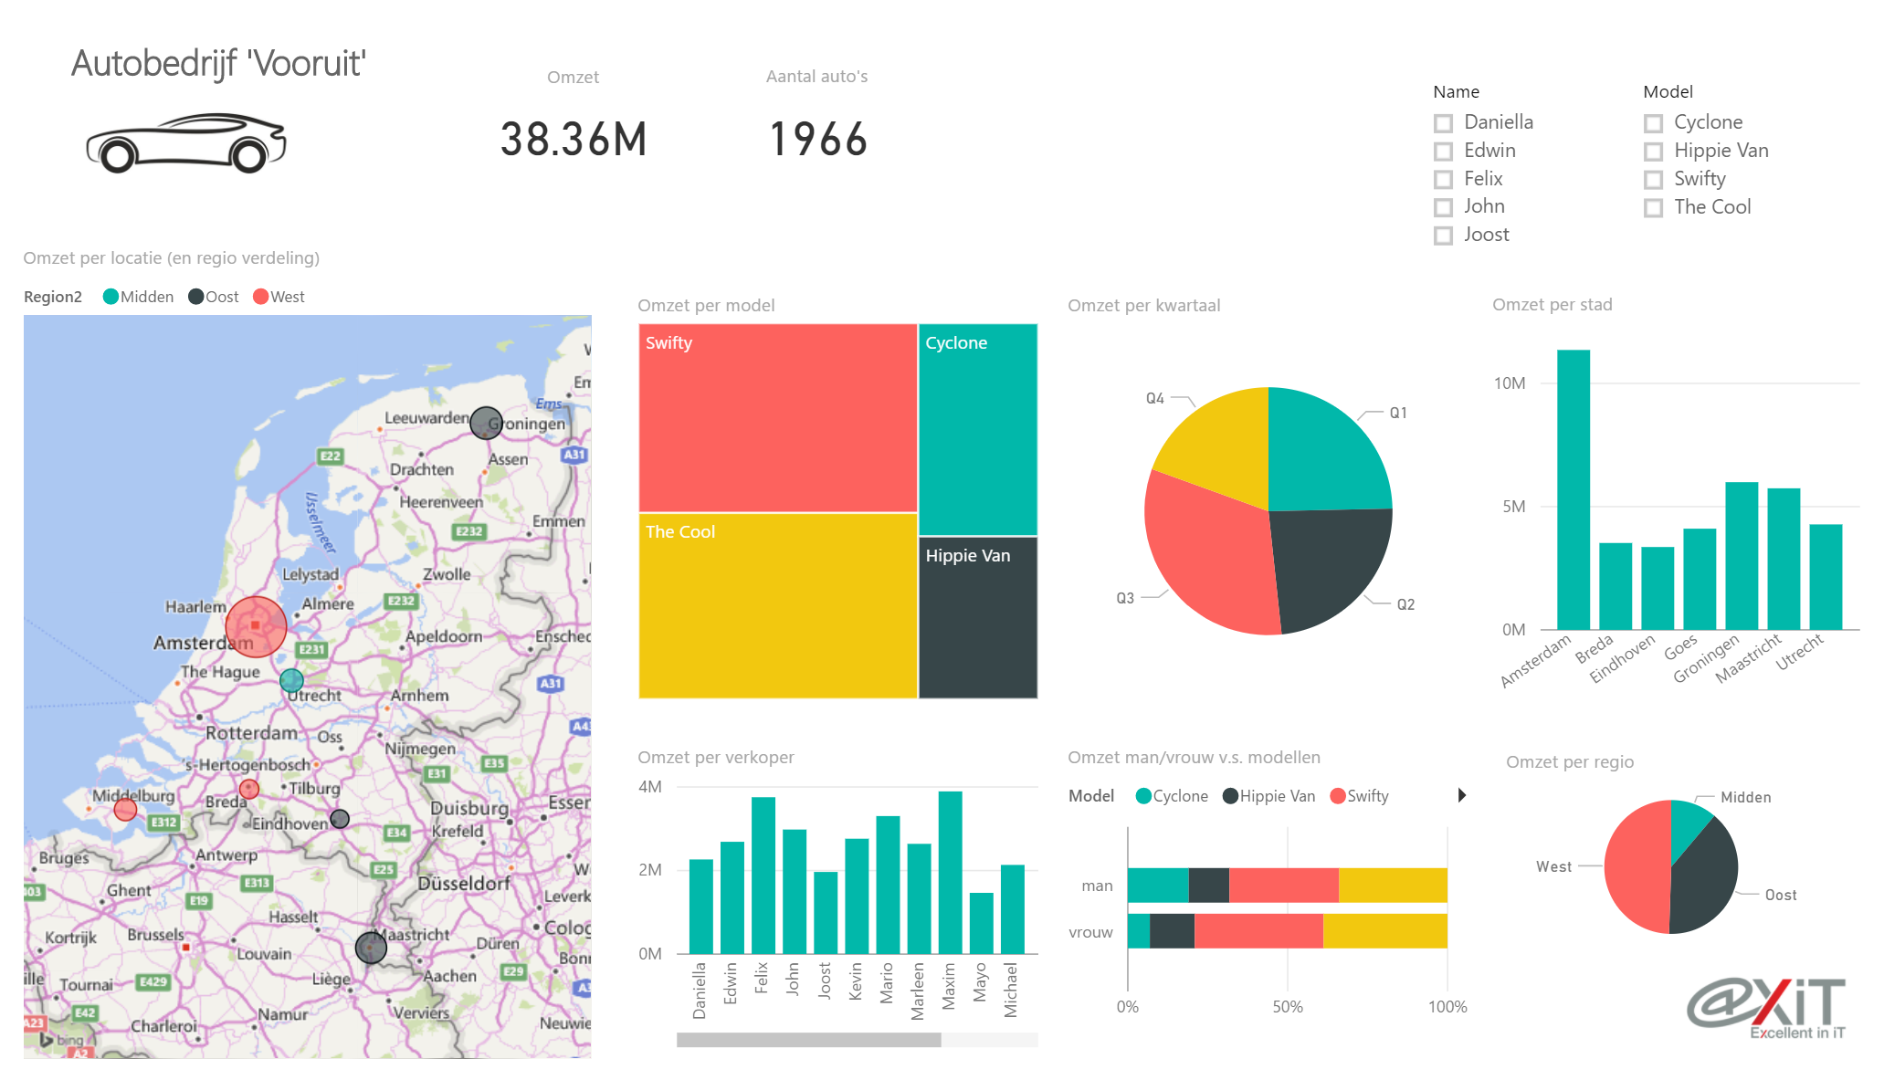Select the Swifty tile in treemap

pyautogui.click(x=777, y=417)
